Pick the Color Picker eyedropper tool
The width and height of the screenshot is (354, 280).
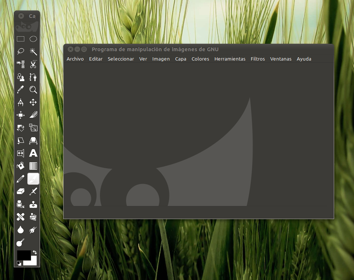point(21,90)
